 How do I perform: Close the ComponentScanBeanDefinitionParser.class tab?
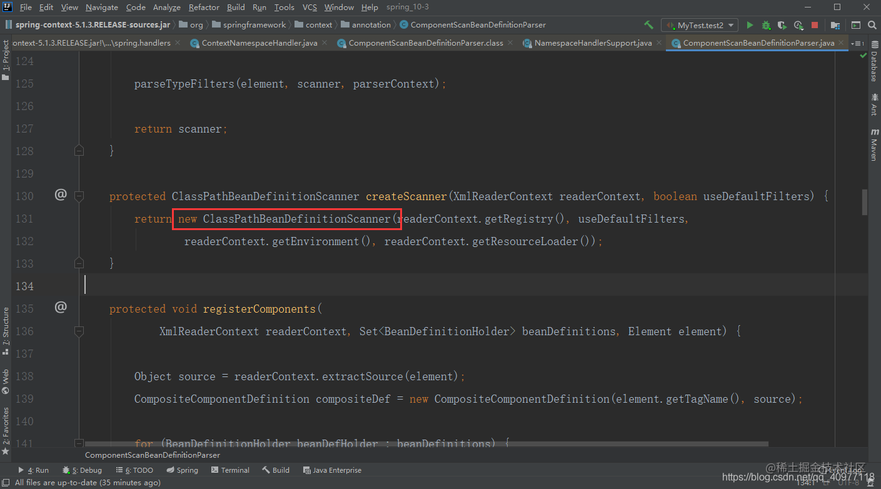pos(510,43)
